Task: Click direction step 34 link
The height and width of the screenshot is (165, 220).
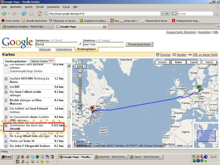Action: [x=6, y=79]
